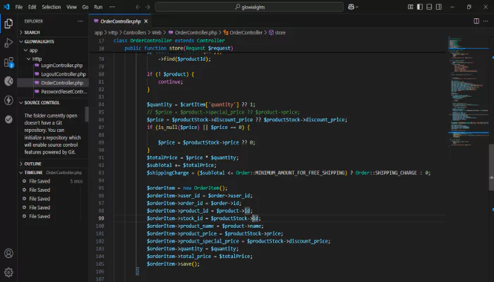Click line number 99 in gutter
The image size is (494, 282).
[x=101, y=218]
